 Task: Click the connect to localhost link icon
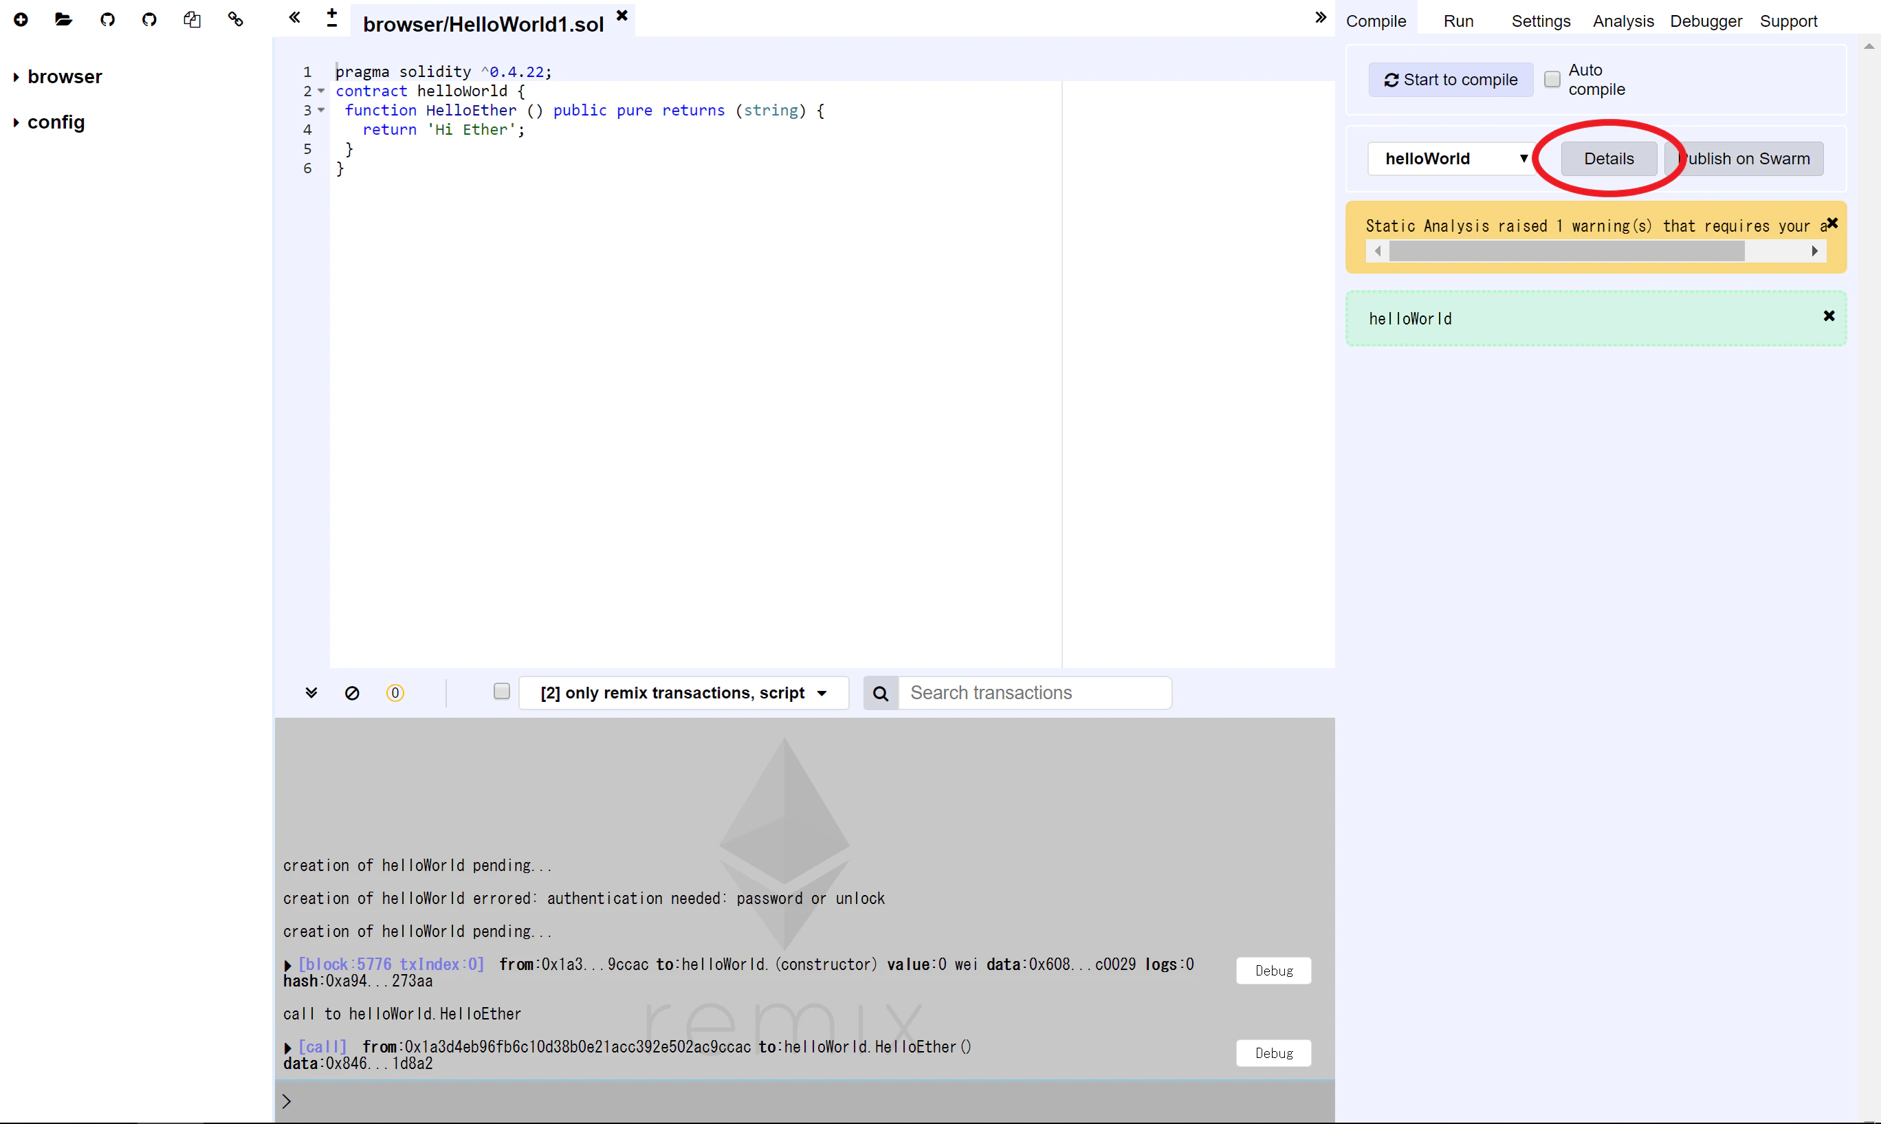point(236,20)
